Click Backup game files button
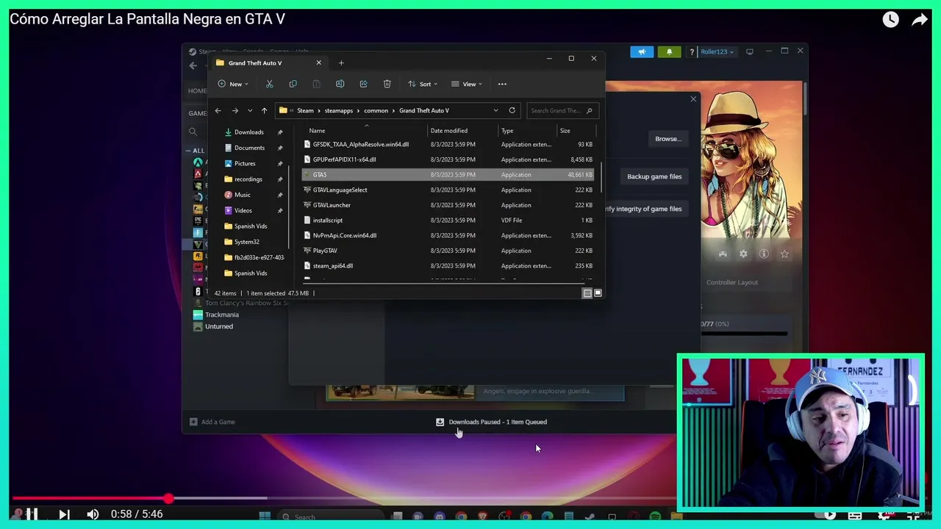The height and width of the screenshot is (529, 941). pyautogui.click(x=654, y=176)
